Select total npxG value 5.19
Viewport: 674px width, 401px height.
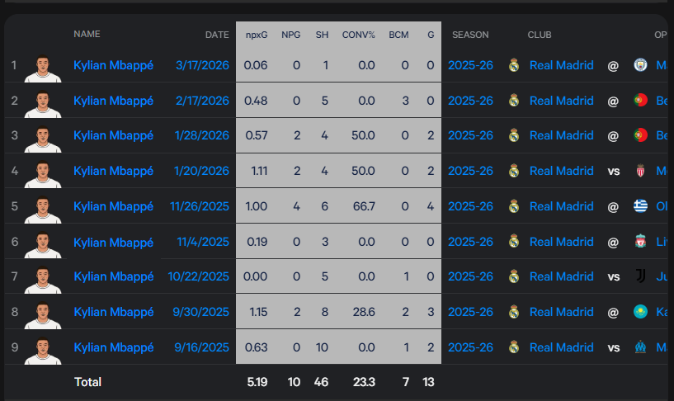(257, 382)
